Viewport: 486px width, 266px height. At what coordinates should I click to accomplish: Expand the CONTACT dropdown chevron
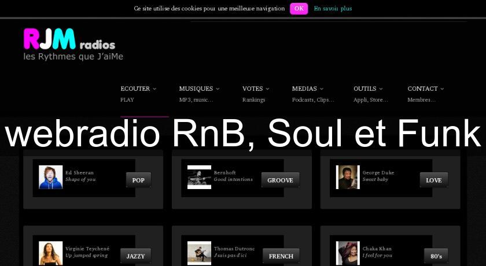[442, 89]
